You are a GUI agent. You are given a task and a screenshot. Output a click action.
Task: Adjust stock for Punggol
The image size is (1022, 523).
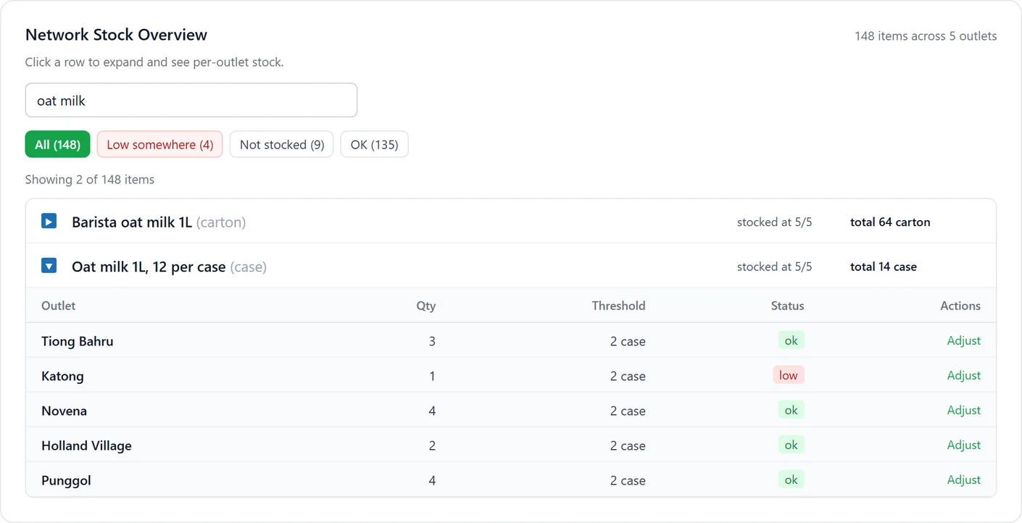click(x=963, y=480)
